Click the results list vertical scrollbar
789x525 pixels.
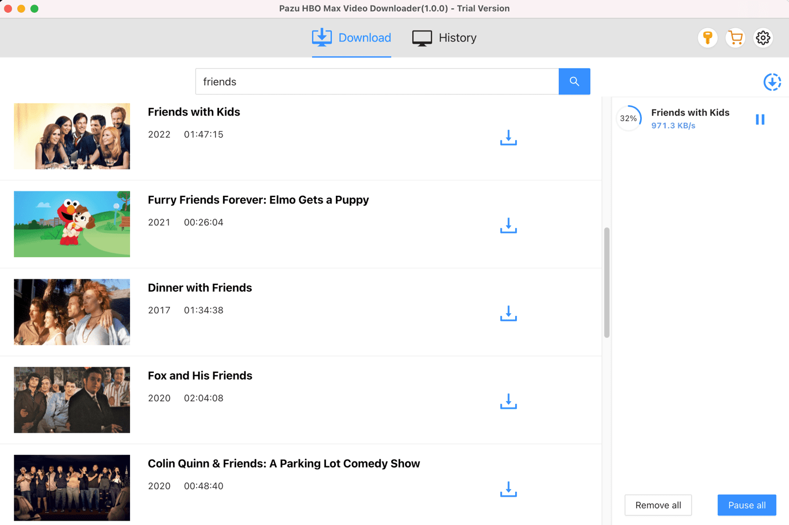pos(607,282)
